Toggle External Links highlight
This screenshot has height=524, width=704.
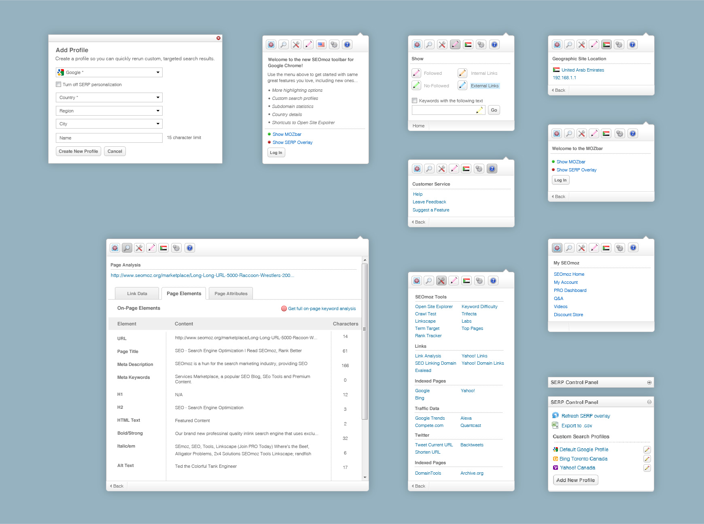click(462, 85)
